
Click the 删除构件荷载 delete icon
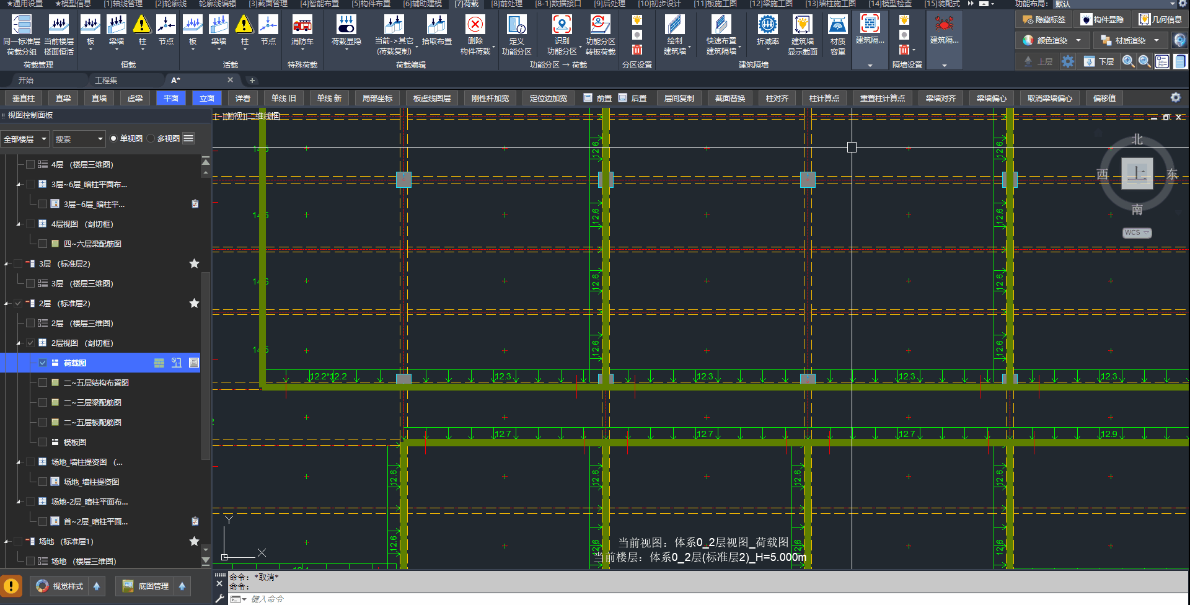(x=475, y=25)
